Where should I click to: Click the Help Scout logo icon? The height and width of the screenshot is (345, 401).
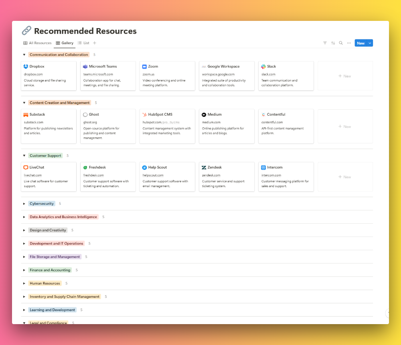pos(144,167)
